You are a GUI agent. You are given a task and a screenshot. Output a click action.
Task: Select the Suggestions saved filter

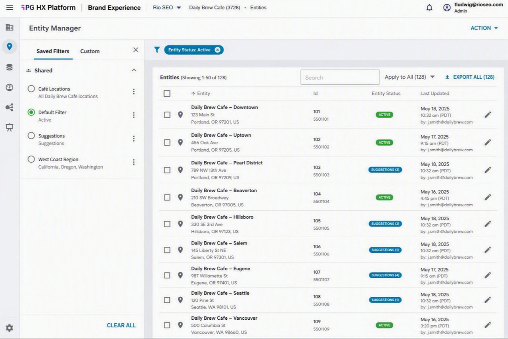(x=31, y=136)
